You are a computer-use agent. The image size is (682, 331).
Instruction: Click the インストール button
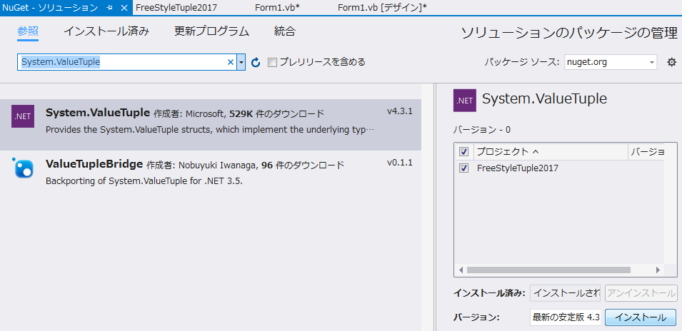coord(641,317)
